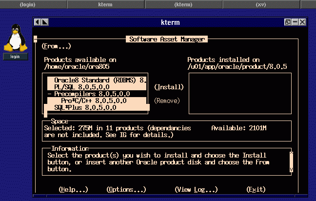Image resolution: width=316 pixels, height=201 pixels.
Task: Click the login label under the penguin
Action: (15, 57)
